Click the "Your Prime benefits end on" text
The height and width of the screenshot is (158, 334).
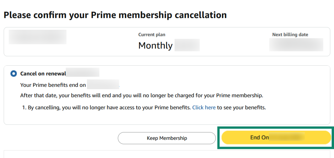coord(53,85)
